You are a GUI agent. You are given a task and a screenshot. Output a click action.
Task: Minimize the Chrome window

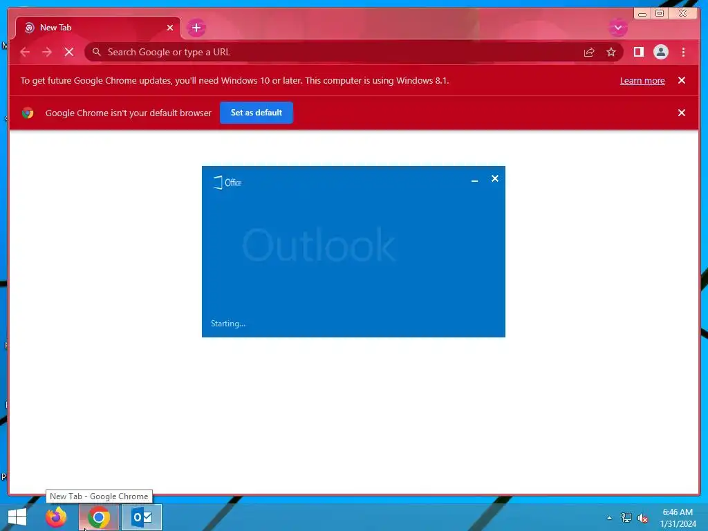(642, 14)
